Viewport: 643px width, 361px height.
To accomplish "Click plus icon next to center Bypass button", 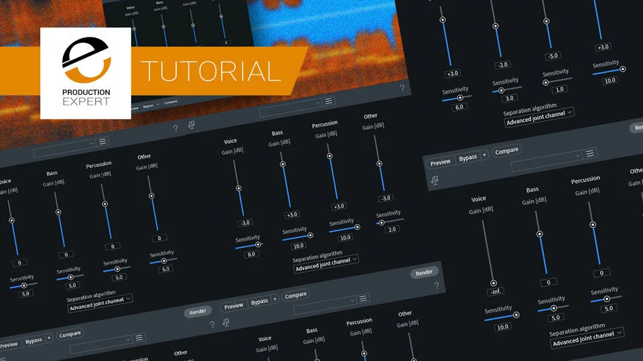I will coord(275,299).
